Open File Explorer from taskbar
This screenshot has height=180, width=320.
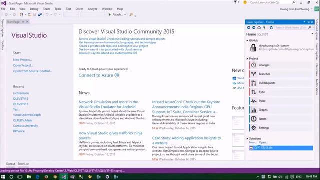point(29,177)
